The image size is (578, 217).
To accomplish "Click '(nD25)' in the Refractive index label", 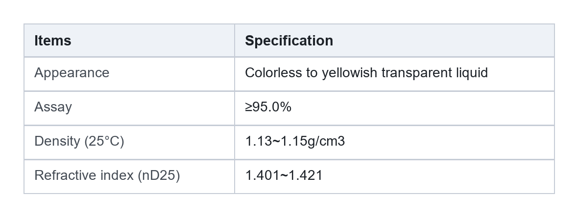I will tap(159, 175).
